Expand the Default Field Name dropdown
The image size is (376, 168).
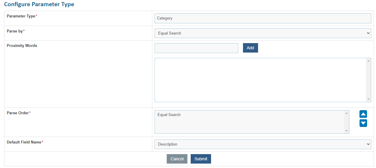[x=262, y=144]
